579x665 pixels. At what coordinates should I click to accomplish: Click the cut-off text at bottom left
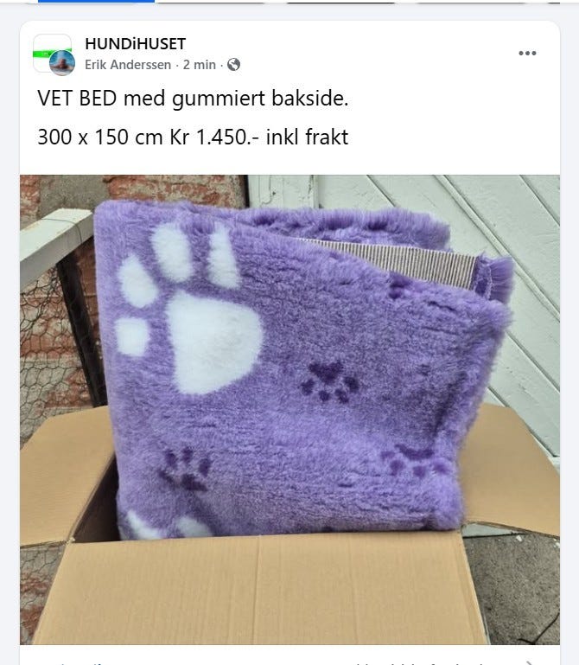tap(80, 662)
